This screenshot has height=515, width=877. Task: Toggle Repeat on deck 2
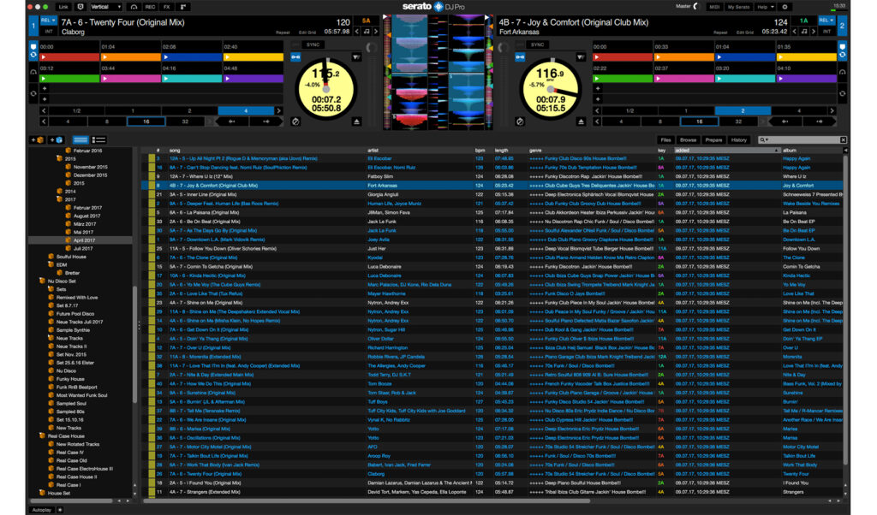point(720,33)
